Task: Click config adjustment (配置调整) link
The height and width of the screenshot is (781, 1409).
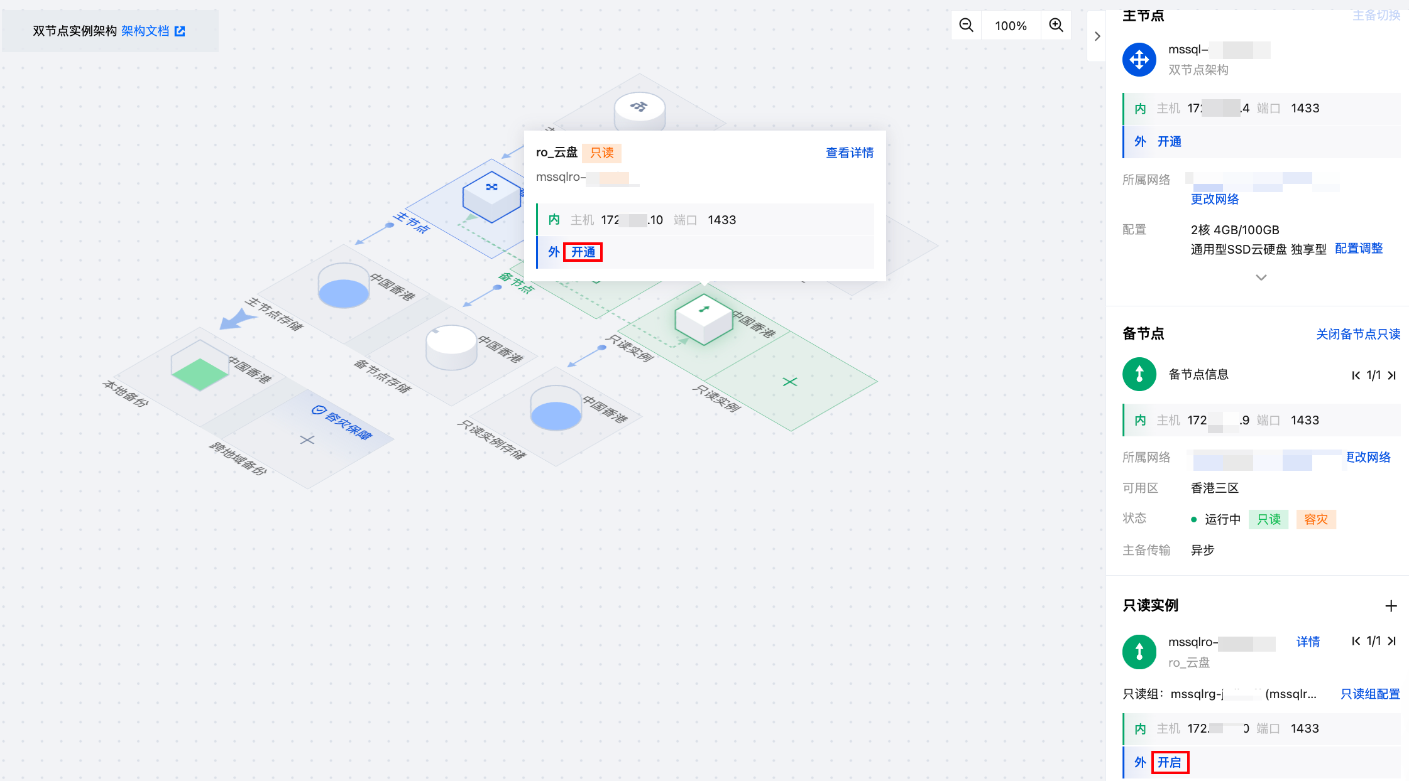Action: click(x=1358, y=249)
